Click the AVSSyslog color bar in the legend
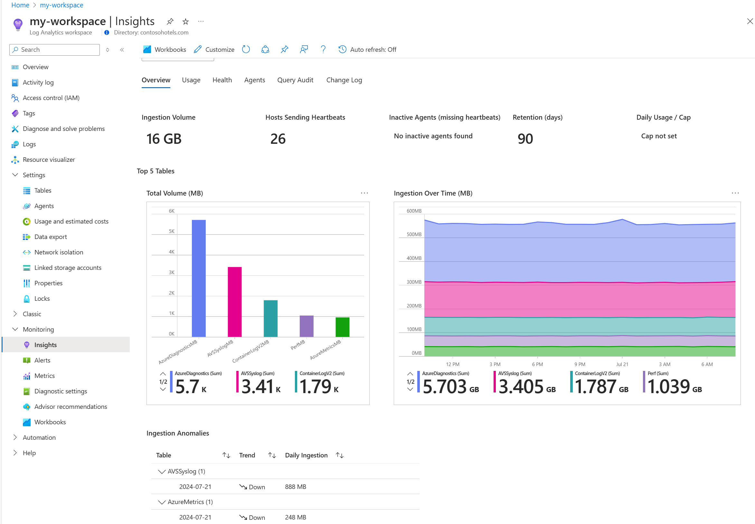The width and height of the screenshot is (755, 524). coord(238,381)
